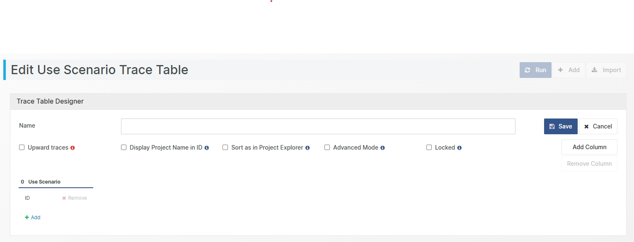Click info icon next to Sort as in Project Explorer
The image size is (634, 242).
click(x=307, y=148)
